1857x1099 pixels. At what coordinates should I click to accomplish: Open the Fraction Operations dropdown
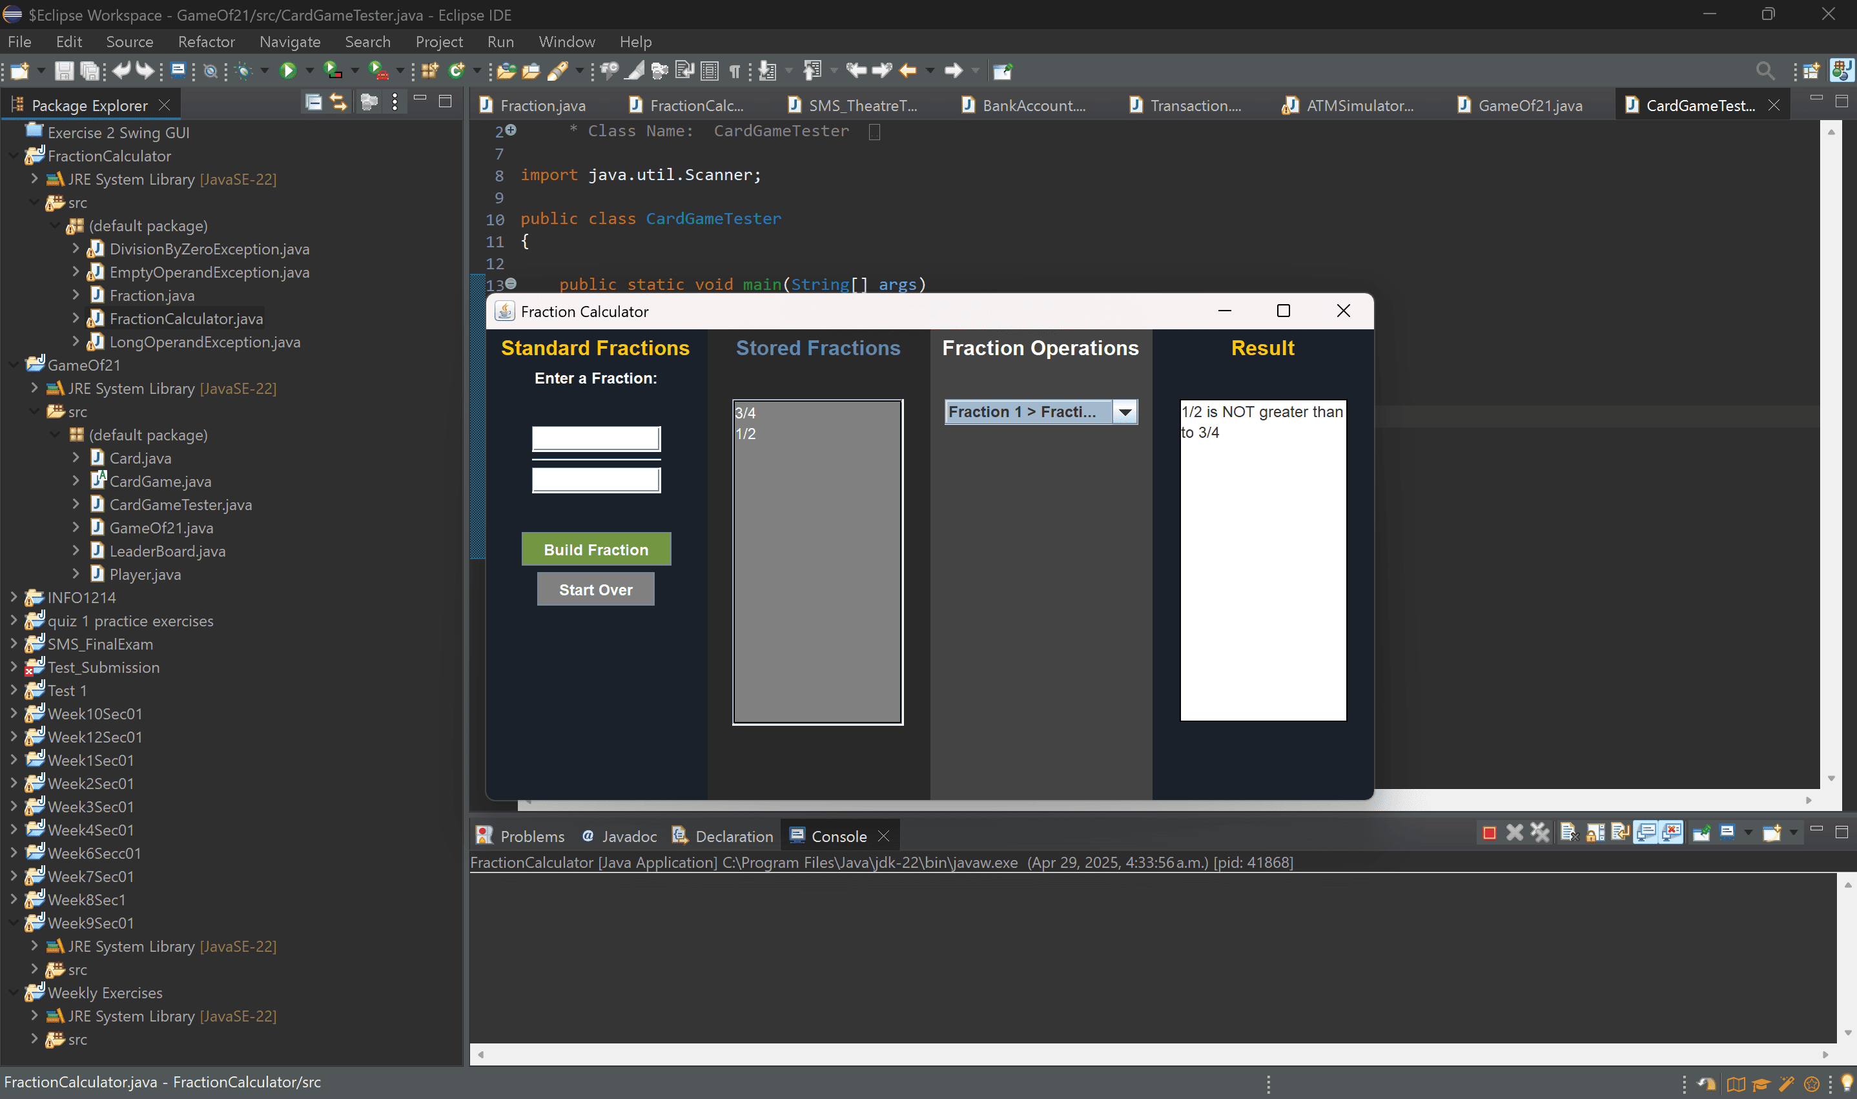pyautogui.click(x=1125, y=412)
